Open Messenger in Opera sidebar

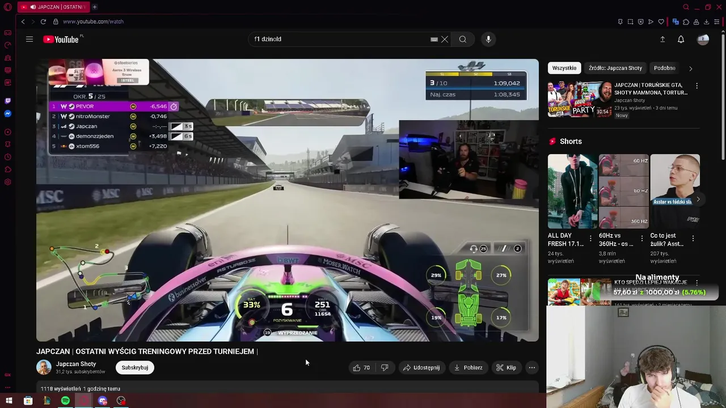point(8,114)
